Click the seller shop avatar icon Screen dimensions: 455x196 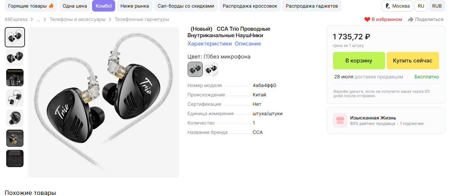point(340,121)
